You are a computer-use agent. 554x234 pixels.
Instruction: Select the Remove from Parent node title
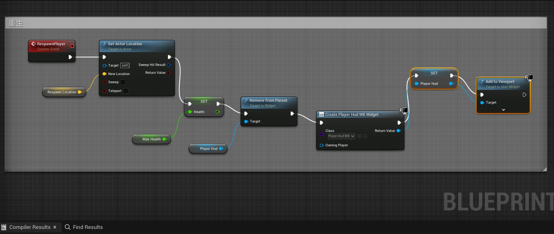[x=268, y=101]
